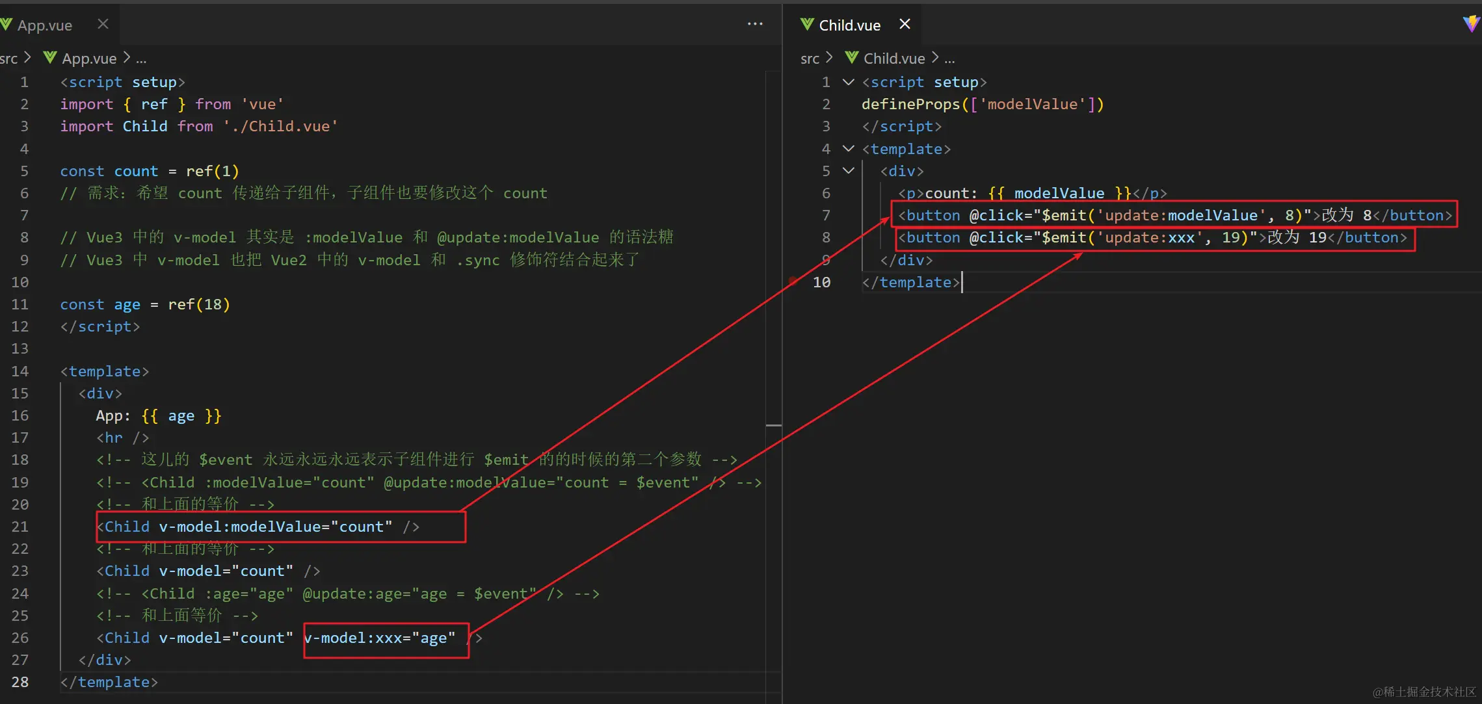Screen dimensions: 1482x704
Task: Open the ellipsis breadcrumb after Child.vue
Action: pos(949,59)
